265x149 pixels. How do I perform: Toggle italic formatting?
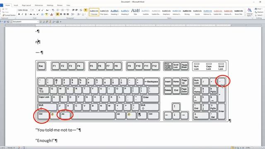pos(22,14)
